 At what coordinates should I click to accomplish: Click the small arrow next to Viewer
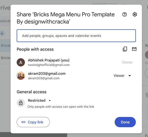(x=130, y=76)
